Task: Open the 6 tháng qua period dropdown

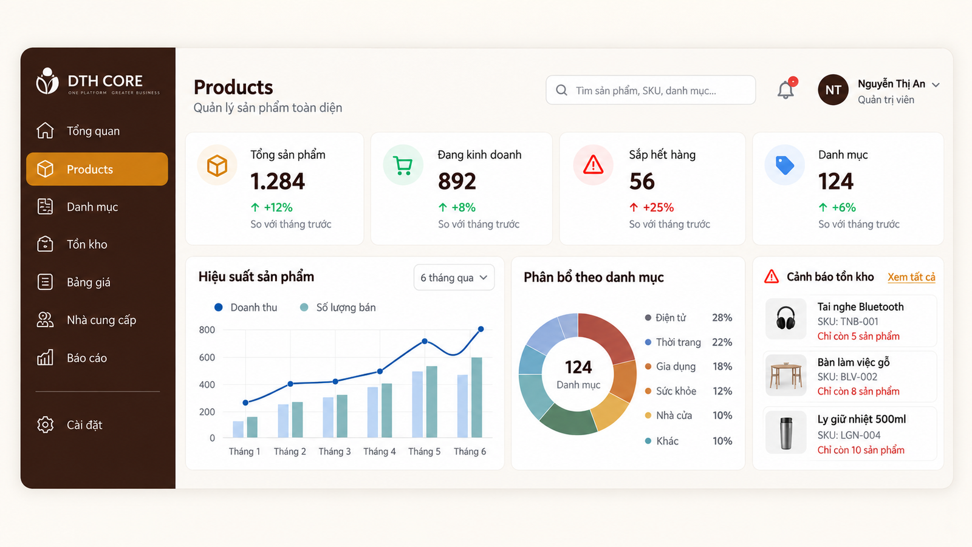Action: 454,277
